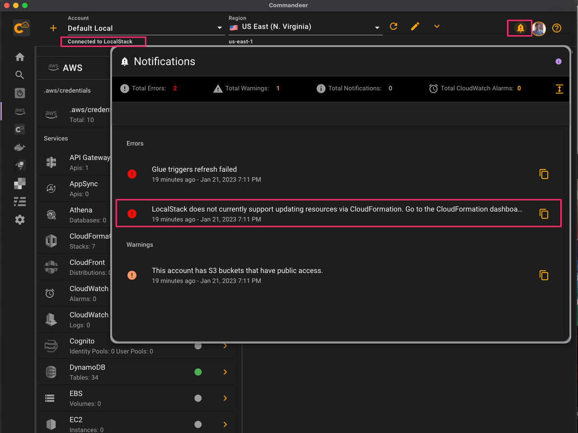Click the Warnings section heading
Screen dimensions: 578x433
pos(140,245)
